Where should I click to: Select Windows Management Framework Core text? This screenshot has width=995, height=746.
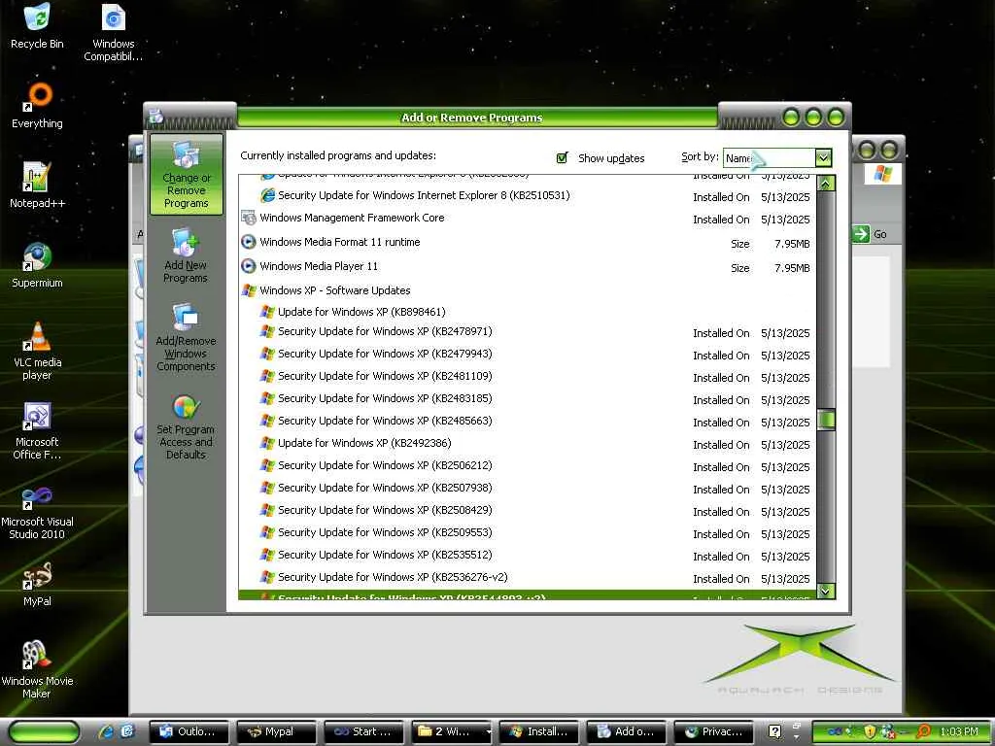click(352, 218)
